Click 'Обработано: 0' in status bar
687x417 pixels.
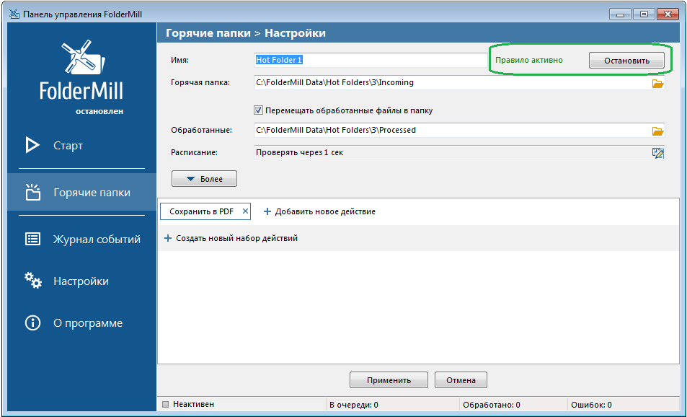click(x=491, y=405)
